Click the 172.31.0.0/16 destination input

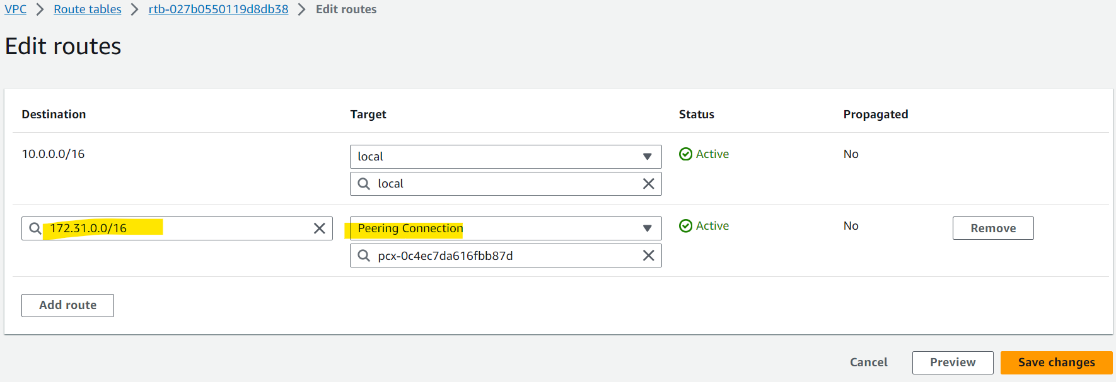[177, 228]
